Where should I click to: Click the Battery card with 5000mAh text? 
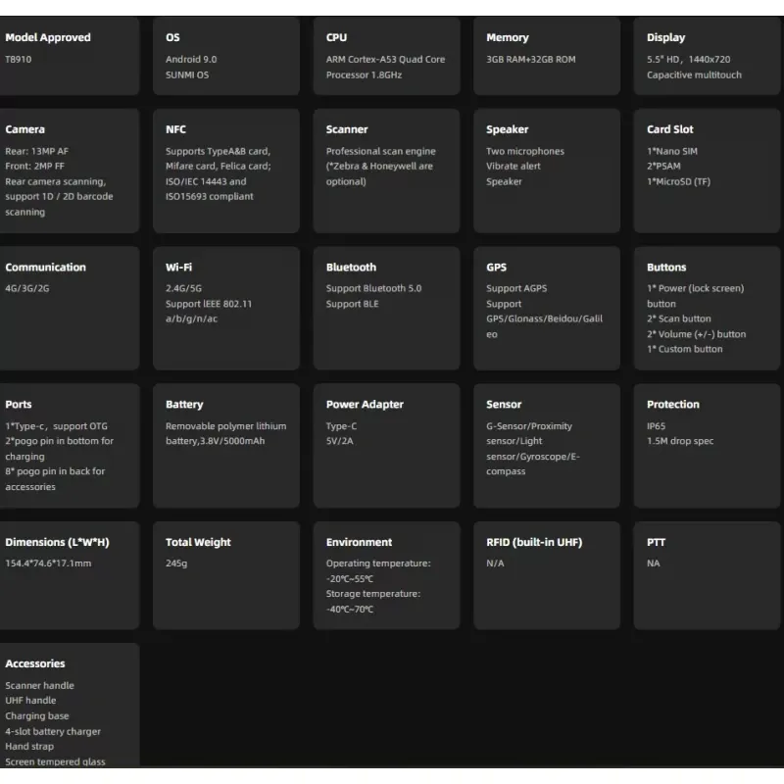[x=225, y=446]
